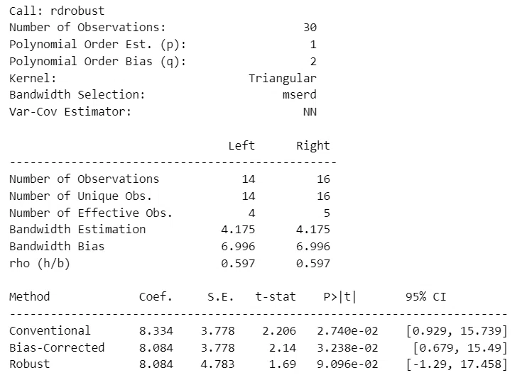522x380 pixels.
Task: Click the 95% CI column header
Action: (x=426, y=296)
